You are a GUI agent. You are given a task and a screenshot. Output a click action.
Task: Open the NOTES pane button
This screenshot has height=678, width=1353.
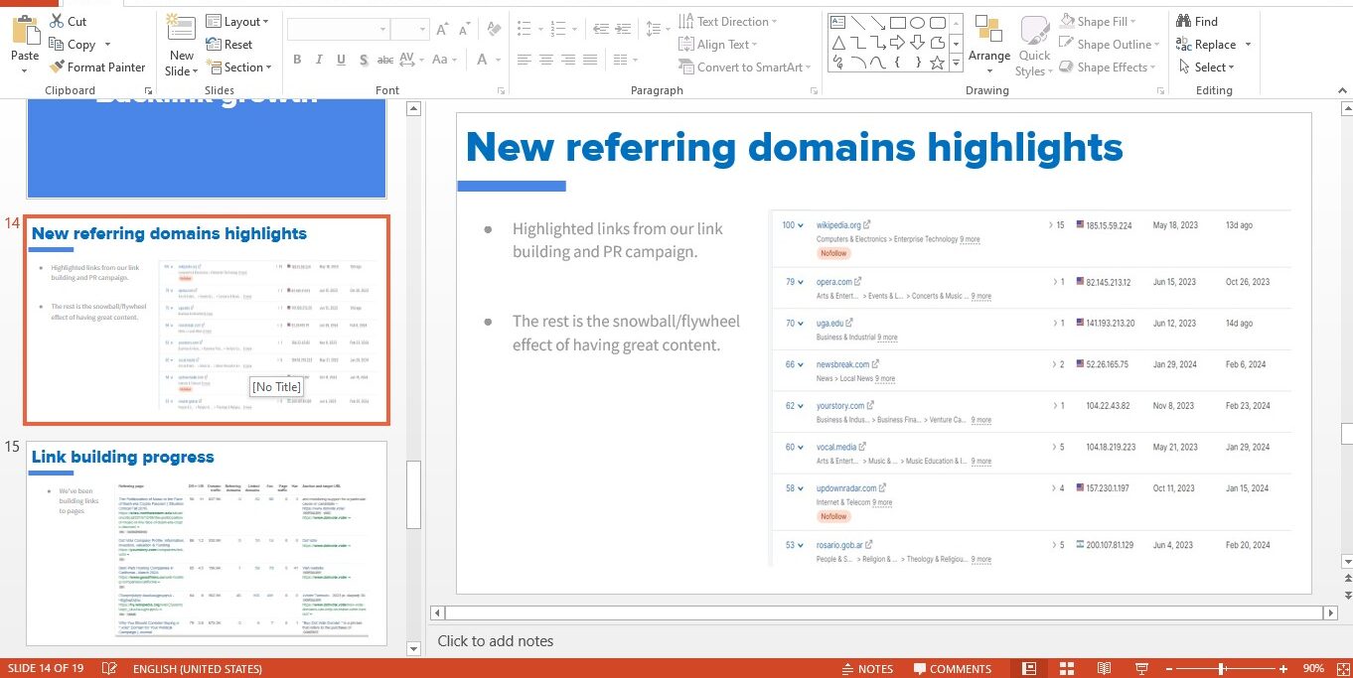[x=867, y=668]
